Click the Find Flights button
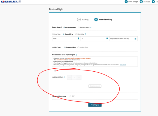The height and width of the screenshot is (116, 158). click(95, 105)
